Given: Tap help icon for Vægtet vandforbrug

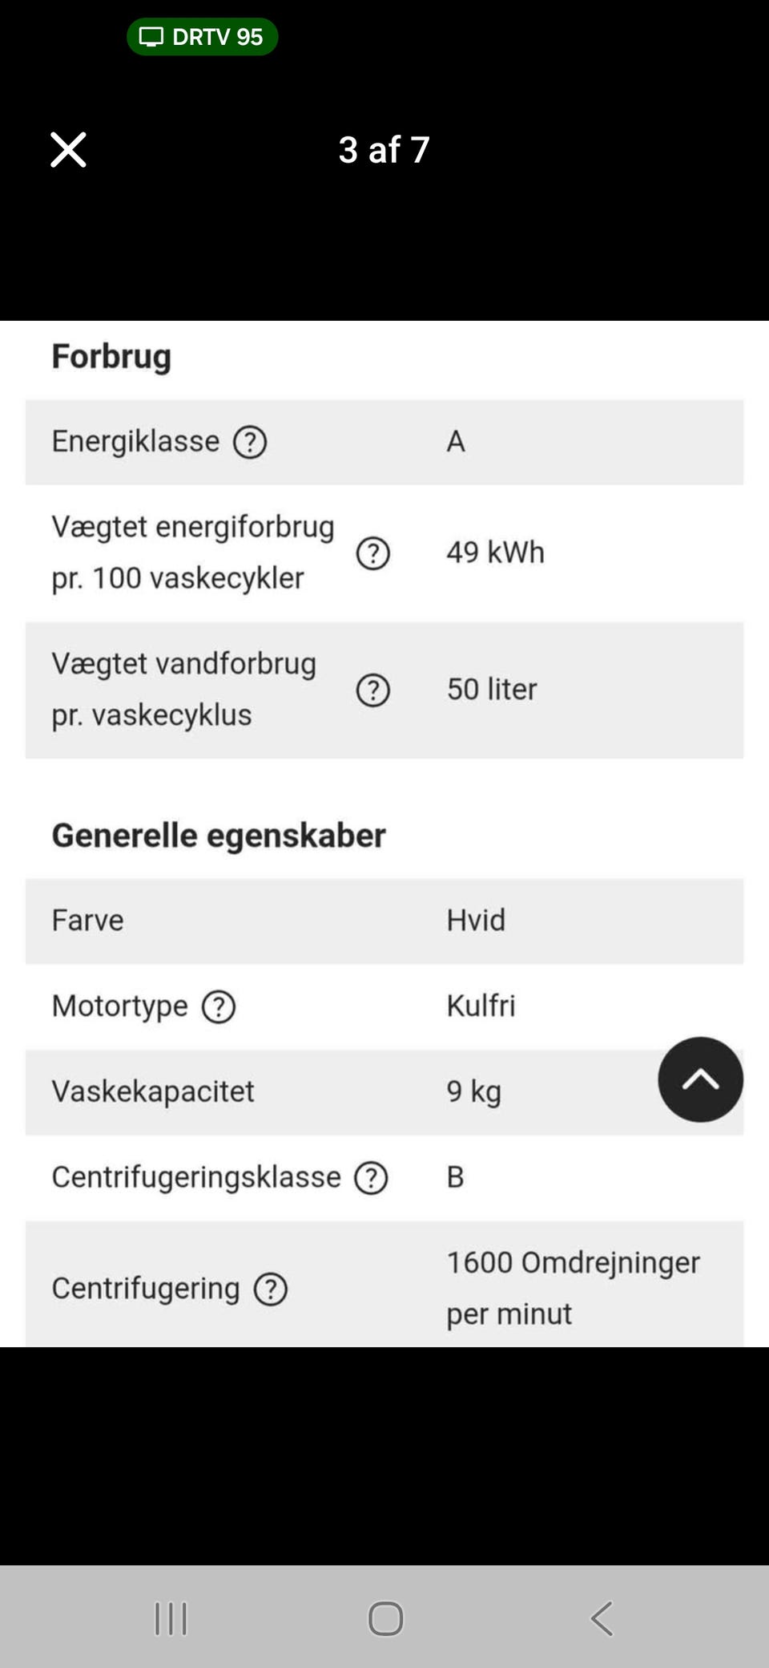Looking at the screenshot, I should (x=372, y=690).
